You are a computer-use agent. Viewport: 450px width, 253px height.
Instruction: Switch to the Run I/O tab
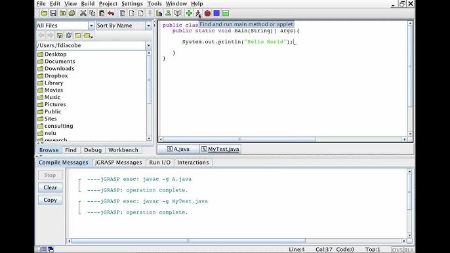pyautogui.click(x=160, y=163)
